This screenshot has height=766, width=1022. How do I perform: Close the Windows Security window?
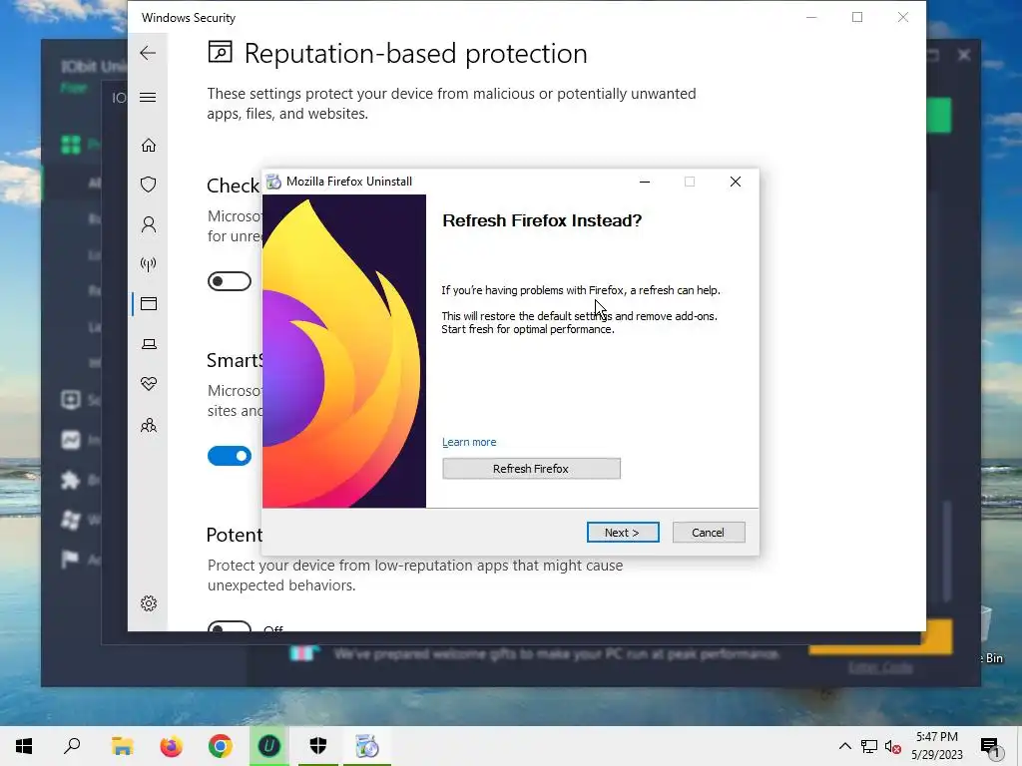[902, 17]
